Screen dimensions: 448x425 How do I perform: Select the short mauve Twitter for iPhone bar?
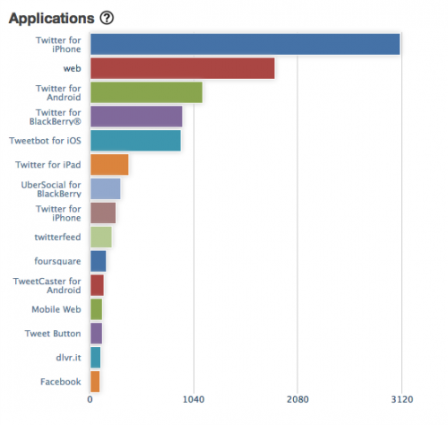pyautogui.click(x=103, y=212)
